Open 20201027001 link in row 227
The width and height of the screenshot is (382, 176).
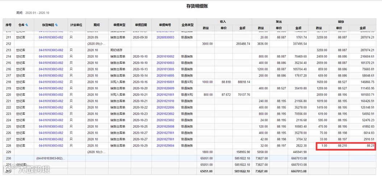[x=165, y=139]
